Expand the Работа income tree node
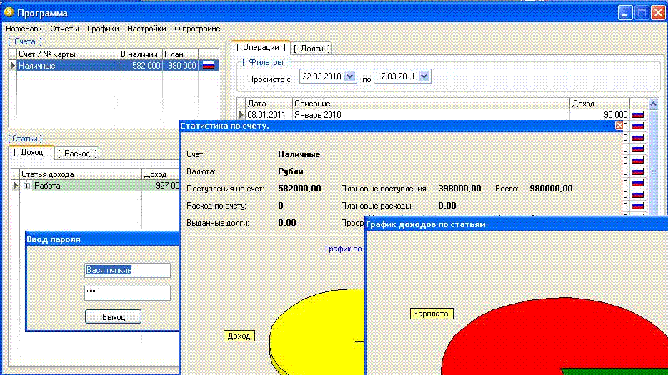668x375 pixels. click(27, 186)
